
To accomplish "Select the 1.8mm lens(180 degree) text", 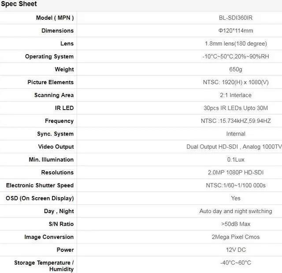I will [x=236, y=44].
